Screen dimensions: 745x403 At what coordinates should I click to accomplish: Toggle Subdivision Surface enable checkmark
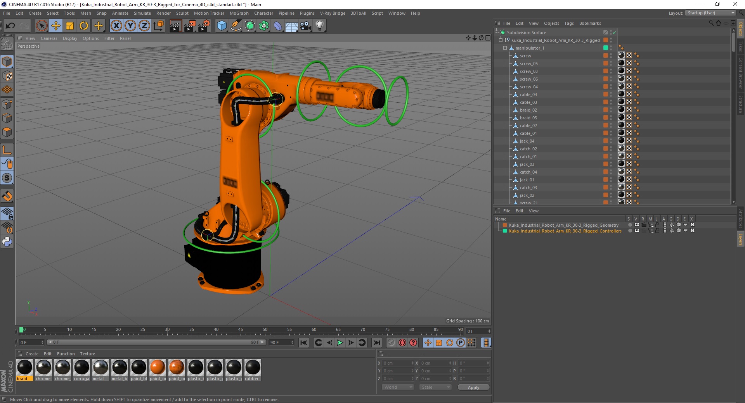tap(614, 33)
